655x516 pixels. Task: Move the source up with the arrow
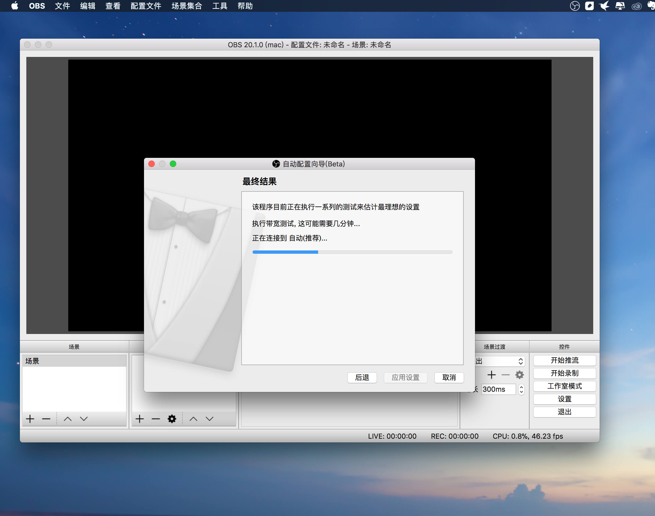point(193,419)
